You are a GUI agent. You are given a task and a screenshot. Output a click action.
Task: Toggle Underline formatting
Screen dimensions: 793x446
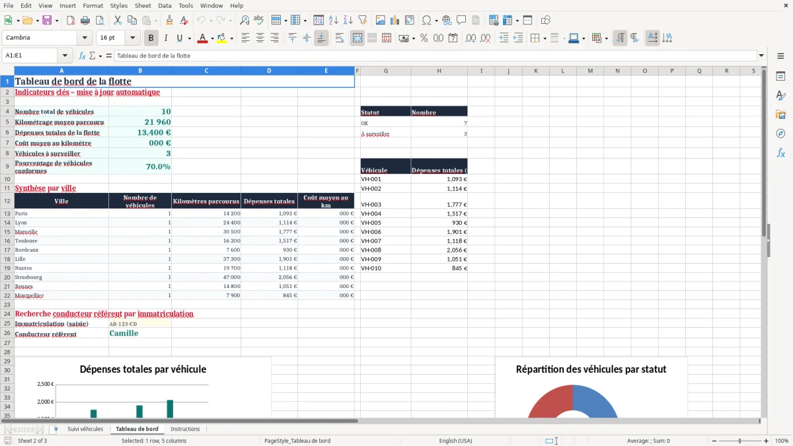coord(180,38)
